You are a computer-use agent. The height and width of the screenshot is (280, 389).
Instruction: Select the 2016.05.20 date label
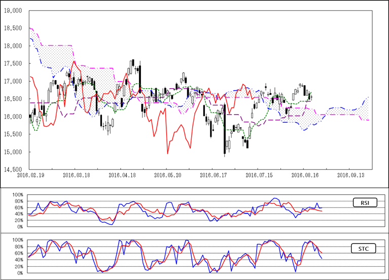[166, 175]
